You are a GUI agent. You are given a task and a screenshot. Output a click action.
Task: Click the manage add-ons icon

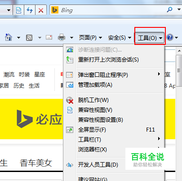pos(70,85)
